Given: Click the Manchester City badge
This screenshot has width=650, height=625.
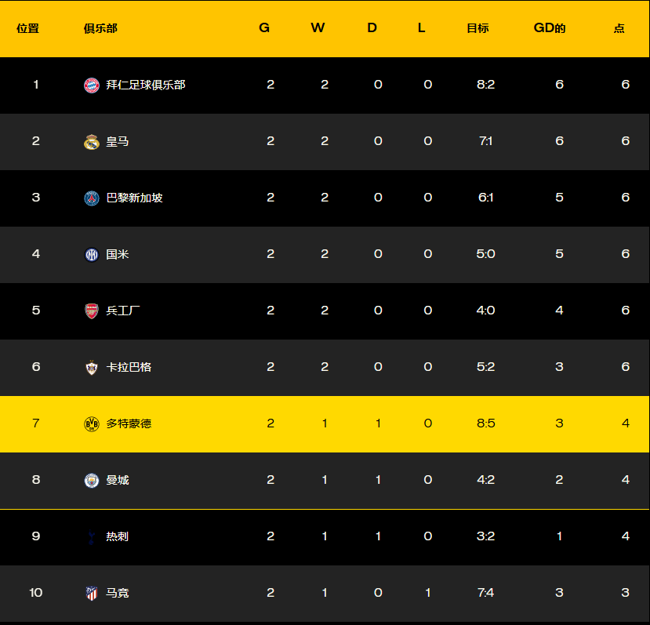Looking at the screenshot, I should point(92,481).
